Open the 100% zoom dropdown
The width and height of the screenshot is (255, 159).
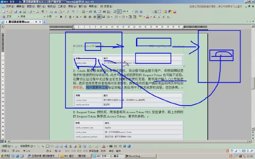(133, 11)
